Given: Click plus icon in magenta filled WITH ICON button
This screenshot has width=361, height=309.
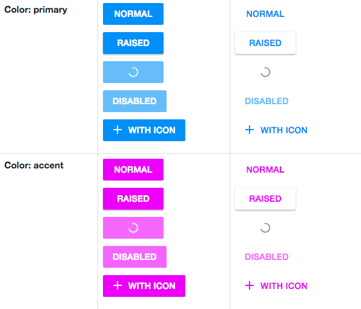Looking at the screenshot, I should tap(118, 285).
